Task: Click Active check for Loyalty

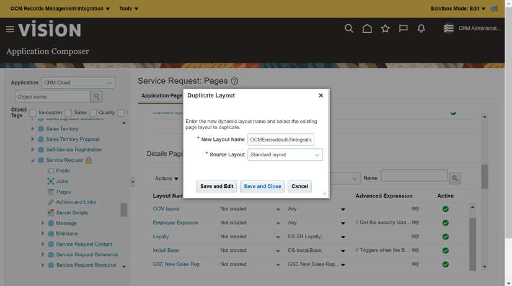Action: tap(446, 236)
